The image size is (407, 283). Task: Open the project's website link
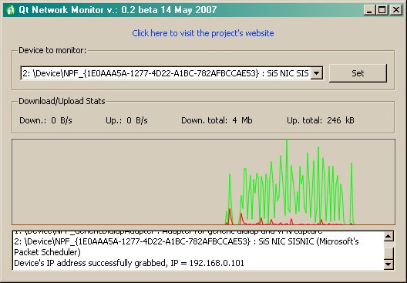203,33
